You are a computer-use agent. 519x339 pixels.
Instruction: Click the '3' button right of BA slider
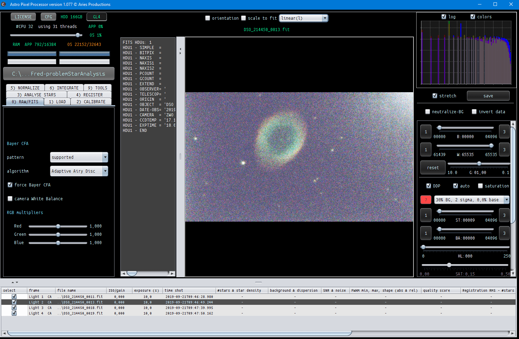(504, 233)
